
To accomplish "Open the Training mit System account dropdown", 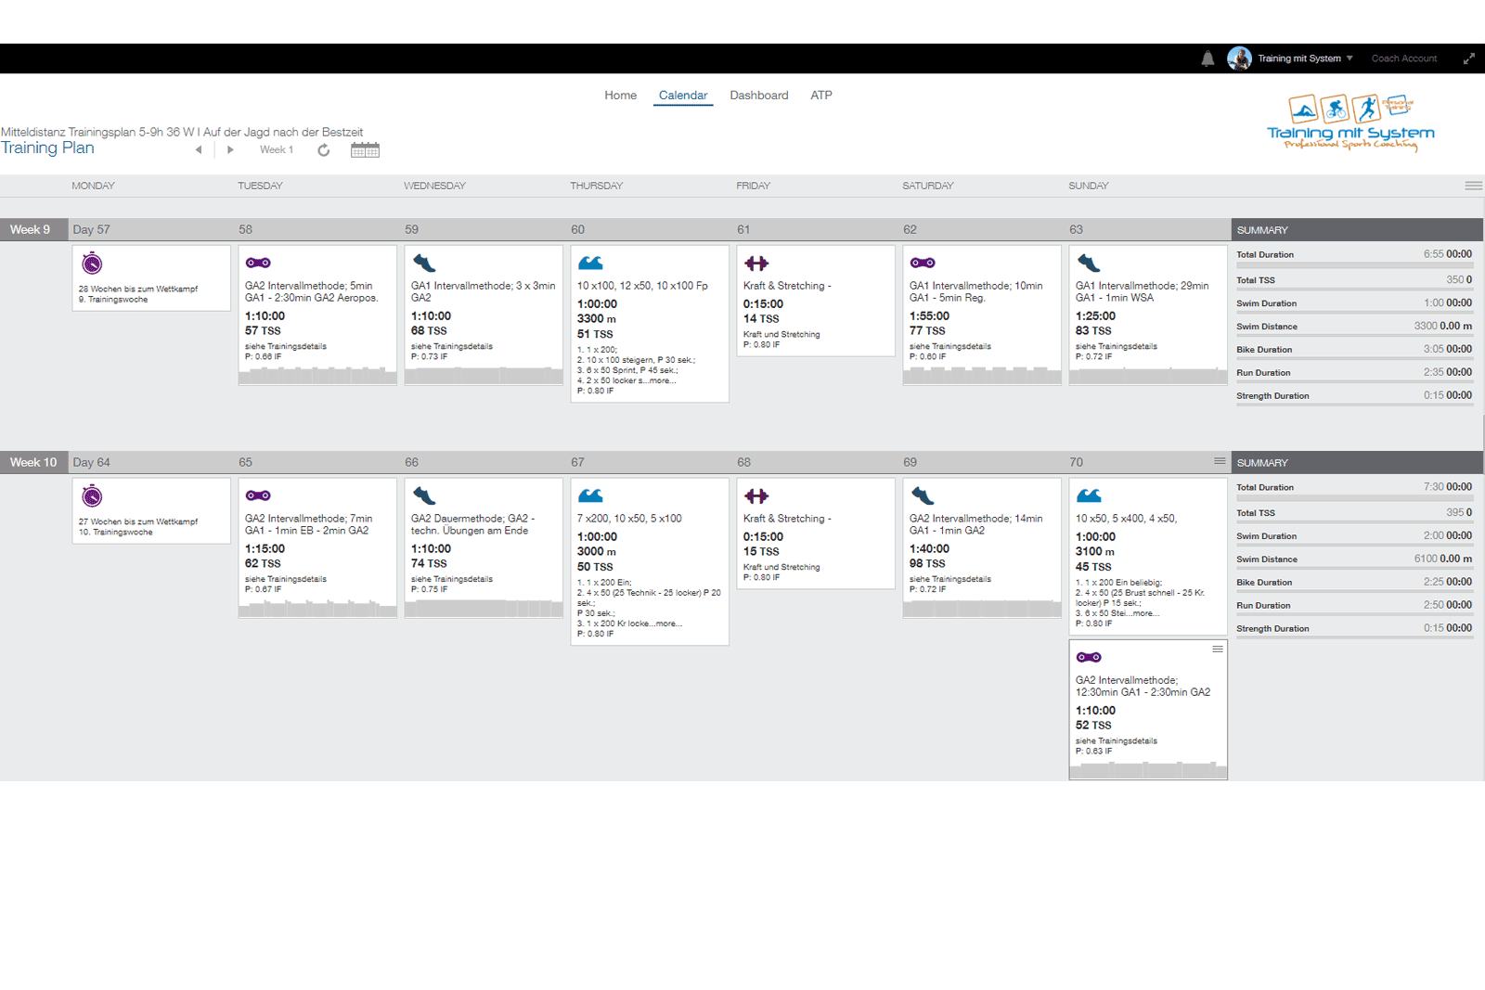I will [1305, 58].
